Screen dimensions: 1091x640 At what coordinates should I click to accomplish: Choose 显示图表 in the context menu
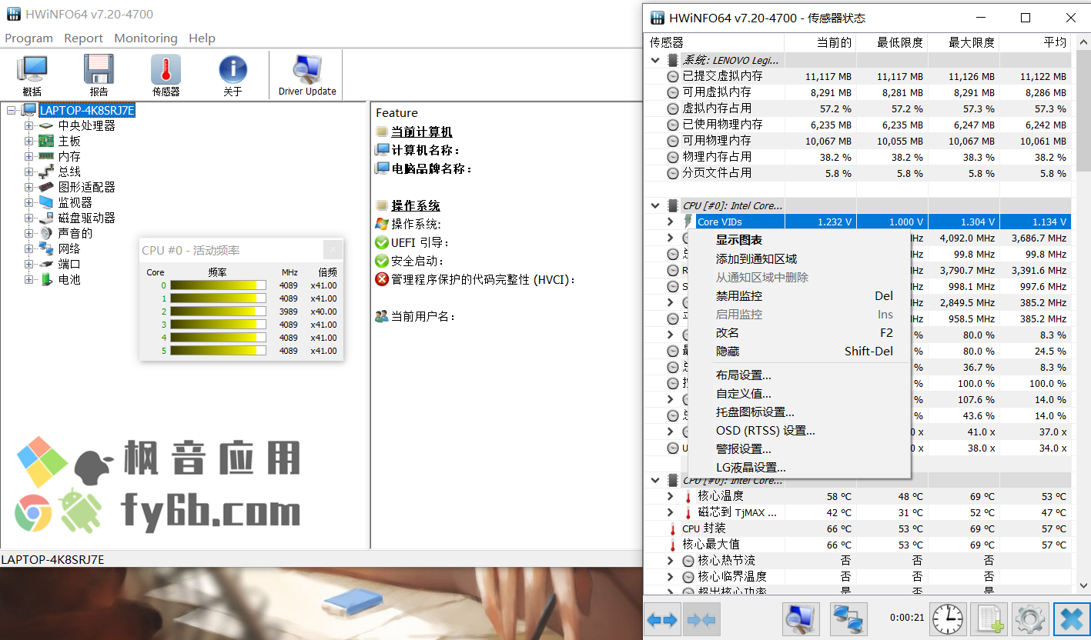[798, 240]
